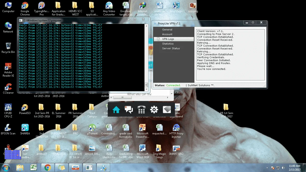
Task: Switch to Chrome in taskbar
Action: point(47,168)
